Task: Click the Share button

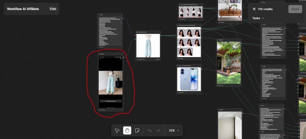Action: coord(295,9)
